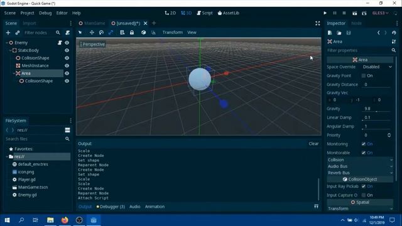Toggle FileSystem split view mode icon

(x=67, y=130)
